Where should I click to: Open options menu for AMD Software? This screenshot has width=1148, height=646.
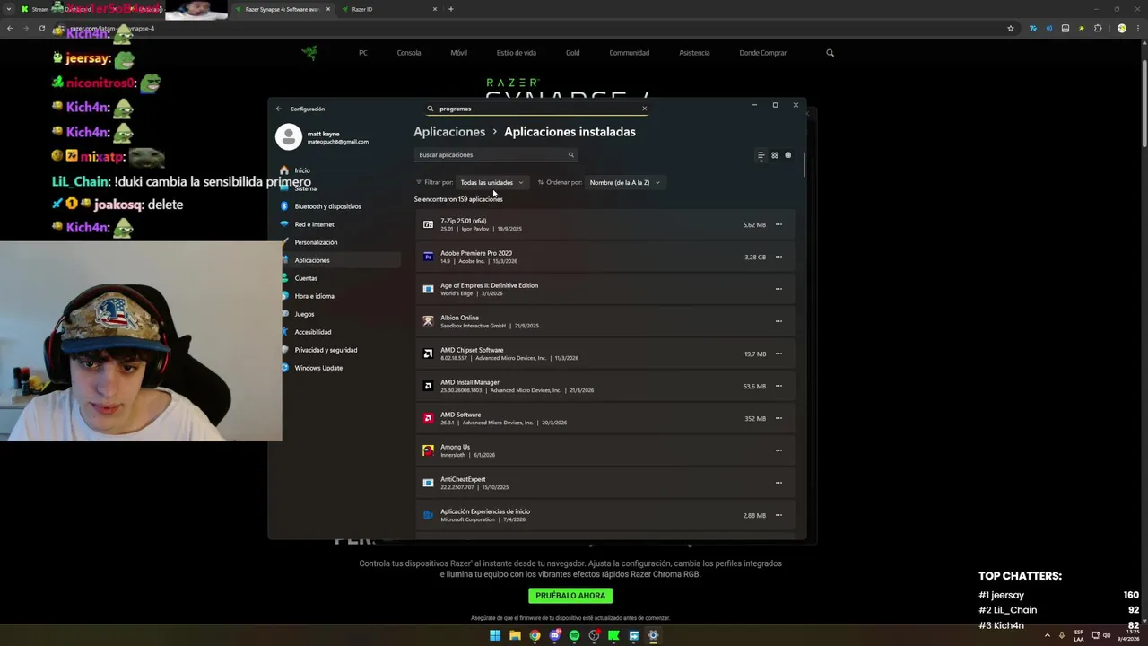pos(778,418)
